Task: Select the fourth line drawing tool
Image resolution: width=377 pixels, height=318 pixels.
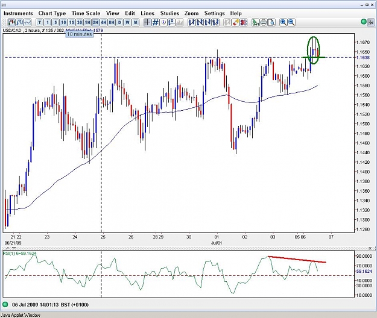Action: pos(215,22)
